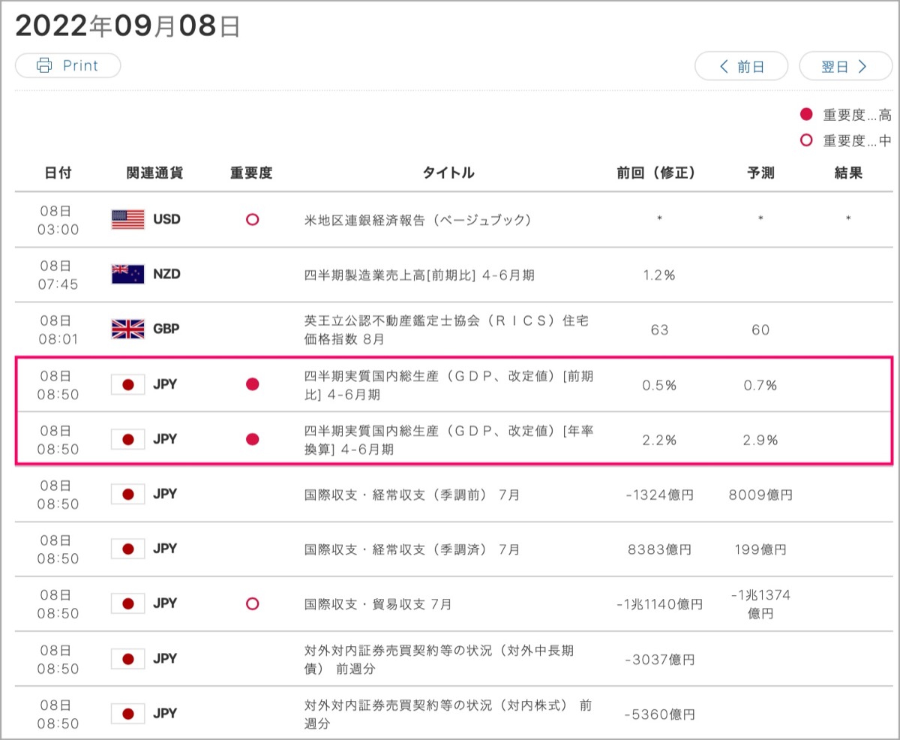
Task: Click forecast value 60 in GBP row
Action: click(x=760, y=330)
